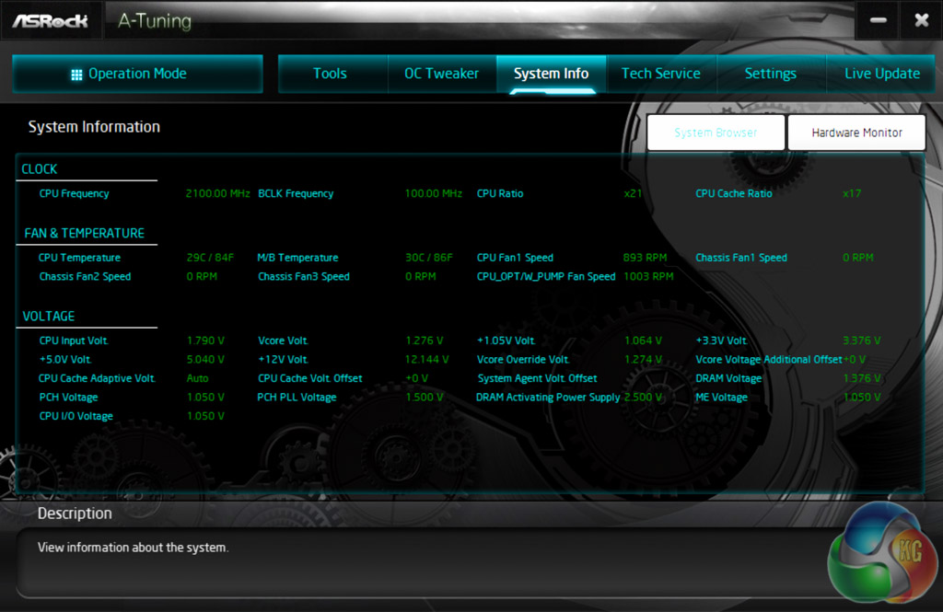The width and height of the screenshot is (943, 612).
Task: Select the CPU Cache Ratio label
Action: point(734,193)
